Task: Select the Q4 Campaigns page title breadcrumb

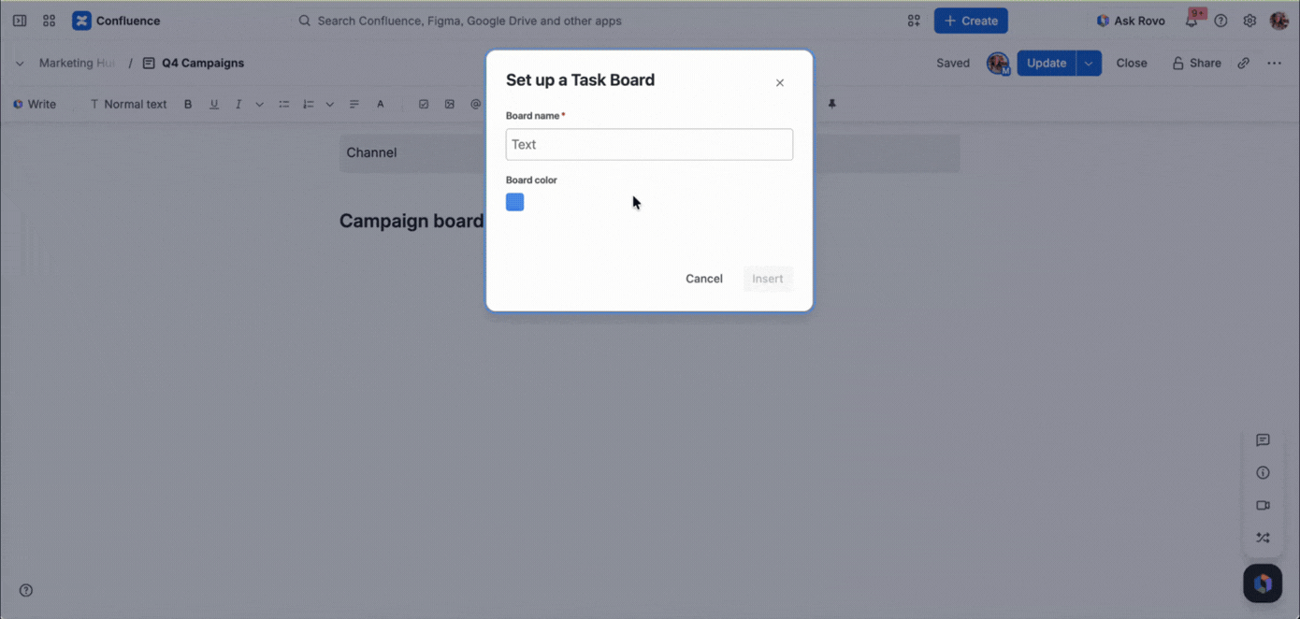Action: coord(202,63)
